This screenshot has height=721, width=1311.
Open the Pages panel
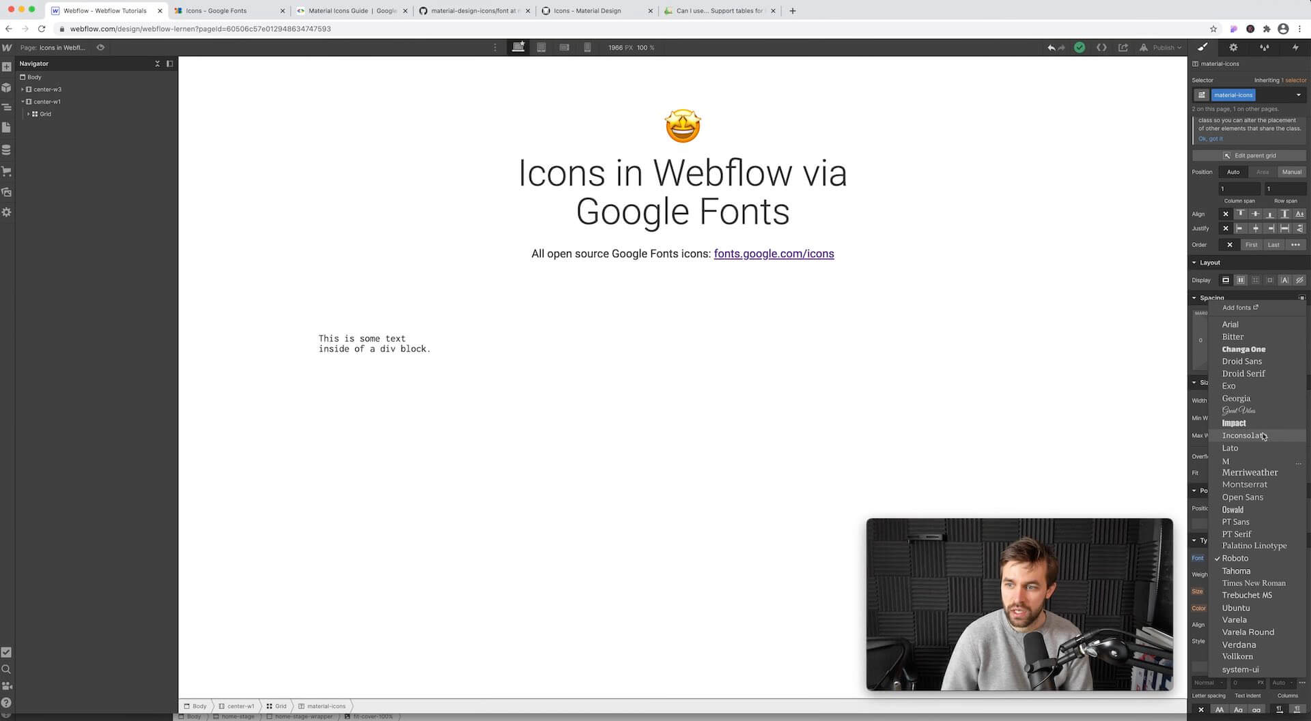tap(7, 128)
